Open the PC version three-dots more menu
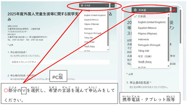 point(112,5)
